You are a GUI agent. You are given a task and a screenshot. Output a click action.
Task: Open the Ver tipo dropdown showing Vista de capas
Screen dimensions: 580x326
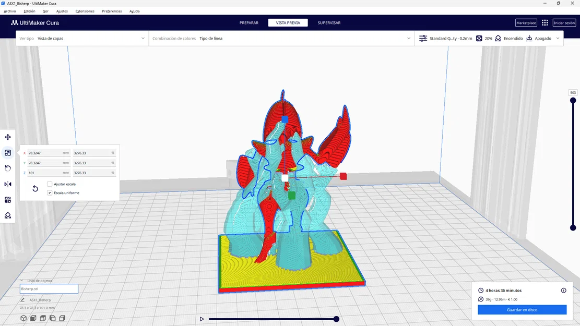84,38
